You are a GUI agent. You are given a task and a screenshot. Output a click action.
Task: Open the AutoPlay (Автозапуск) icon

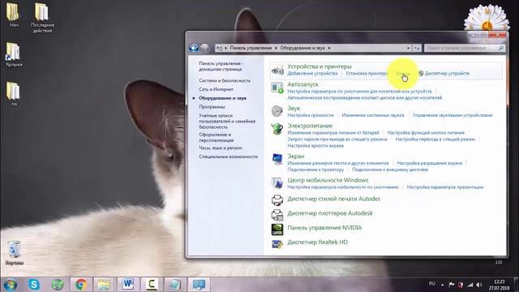point(277,88)
